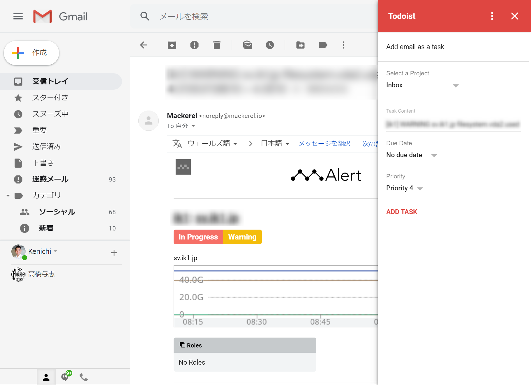The image size is (531, 385).
Task: Click the contacts person icon at bottom
Action: 46,377
